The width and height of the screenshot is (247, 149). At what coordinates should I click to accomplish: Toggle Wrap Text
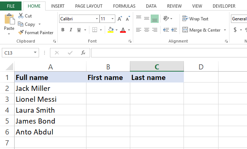[195, 19]
